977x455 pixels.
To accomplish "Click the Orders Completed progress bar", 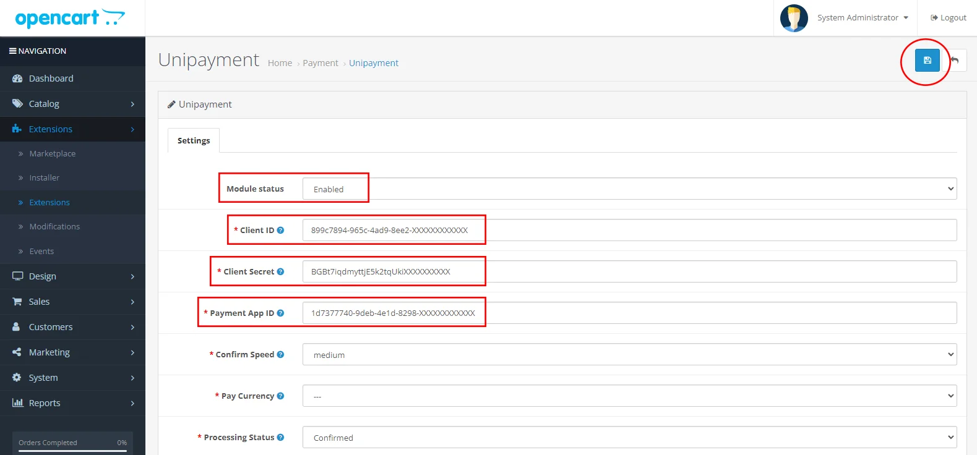I will pyautogui.click(x=72, y=451).
